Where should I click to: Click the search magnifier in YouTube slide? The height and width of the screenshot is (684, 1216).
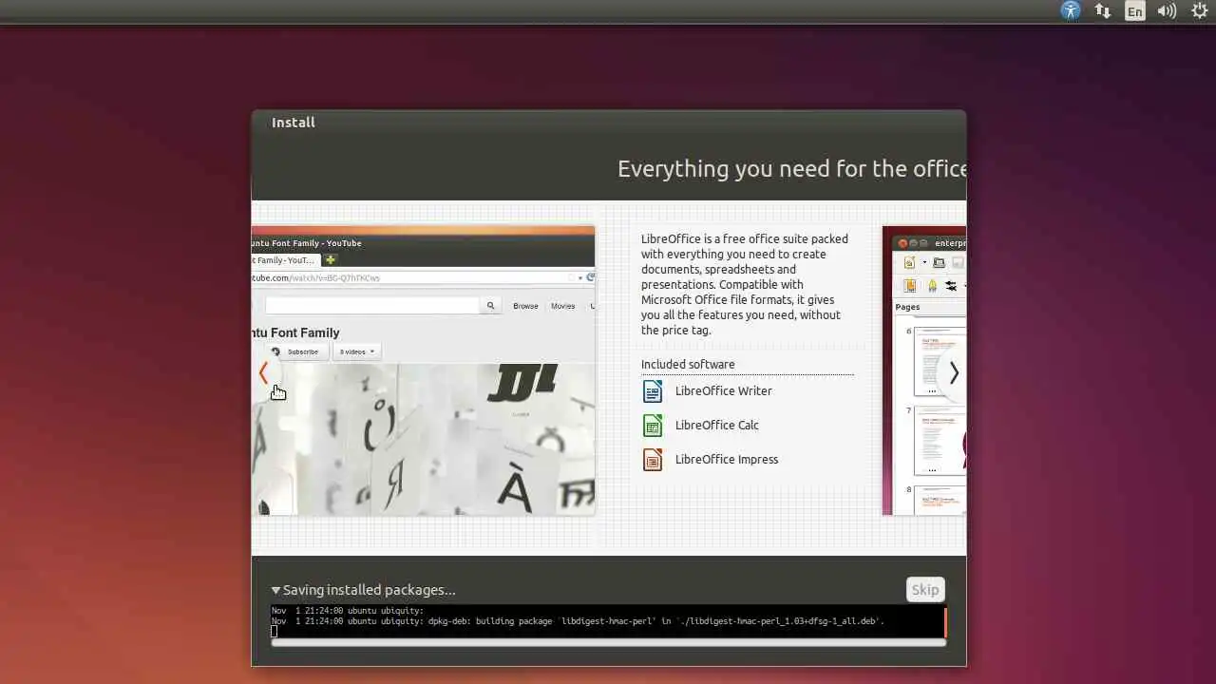click(x=491, y=306)
